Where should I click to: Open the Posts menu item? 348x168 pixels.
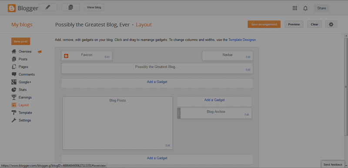pyautogui.click(x=23, y=59)
